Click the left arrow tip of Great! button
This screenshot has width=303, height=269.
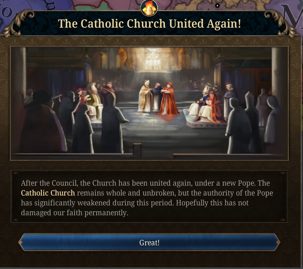[21, 242]
